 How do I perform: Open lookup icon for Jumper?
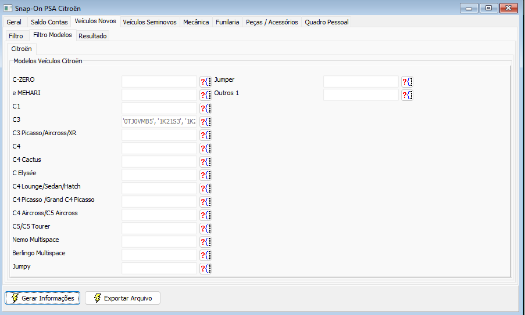coord(407,82)
